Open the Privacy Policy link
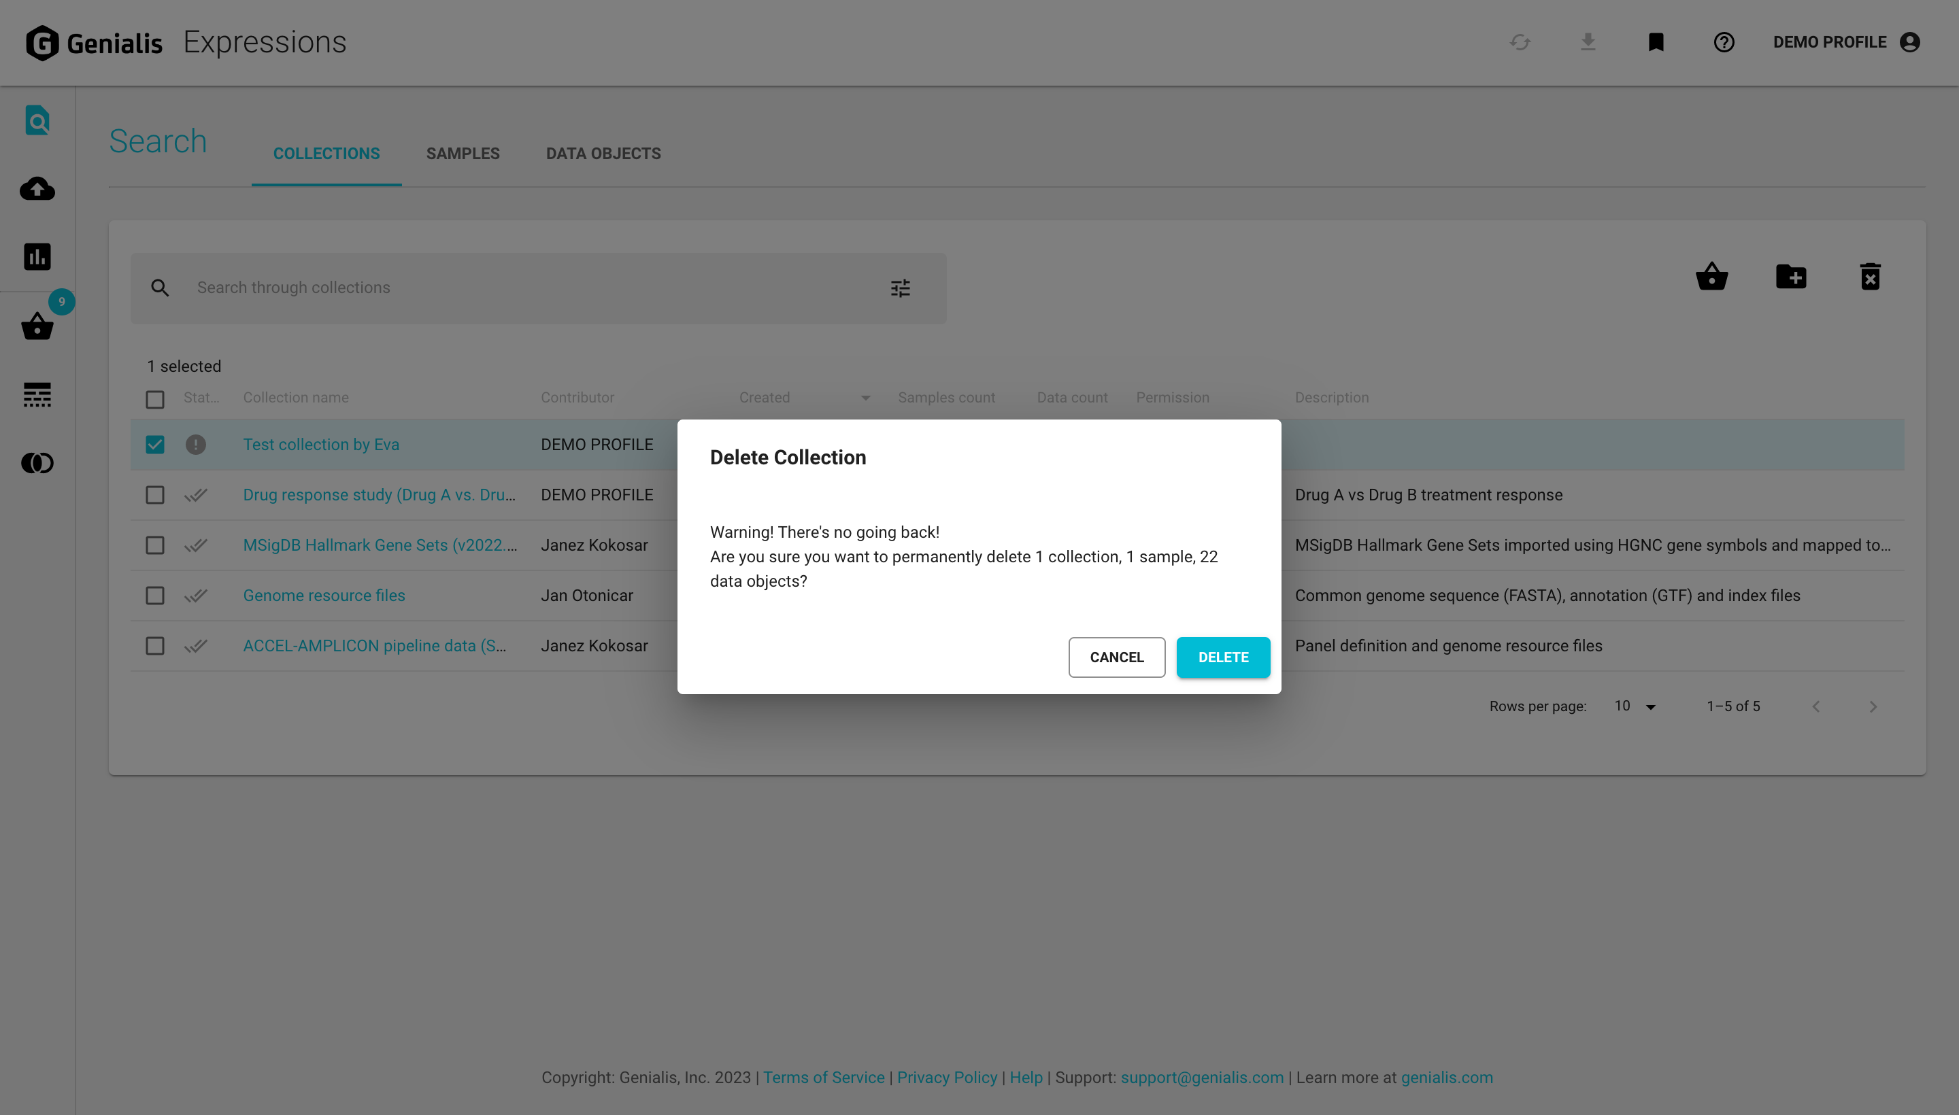 [x=947, y=1078]
